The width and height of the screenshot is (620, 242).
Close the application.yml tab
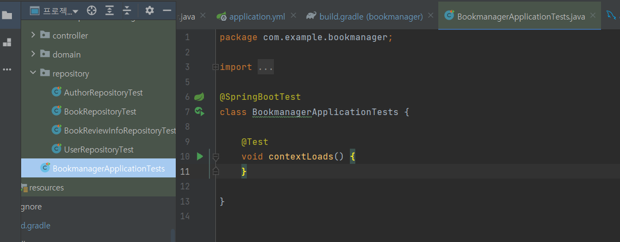pos(293,16)
